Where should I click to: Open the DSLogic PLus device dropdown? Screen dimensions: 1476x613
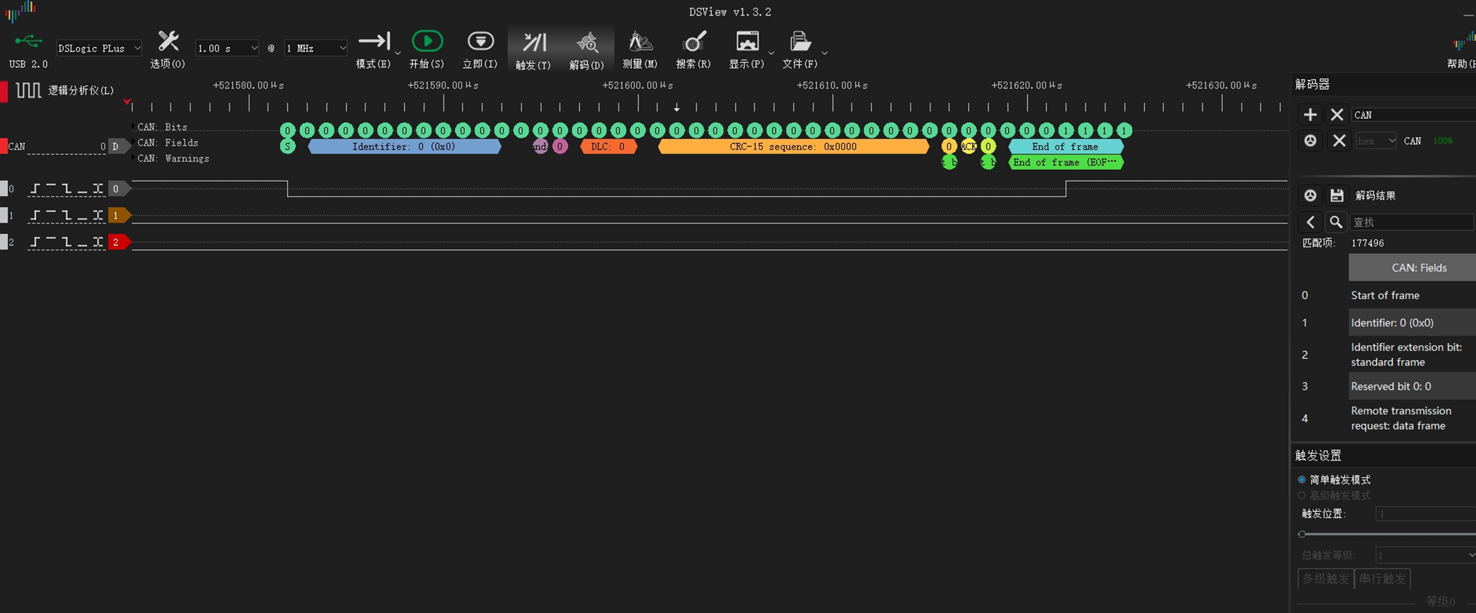[x=98, y=48]
